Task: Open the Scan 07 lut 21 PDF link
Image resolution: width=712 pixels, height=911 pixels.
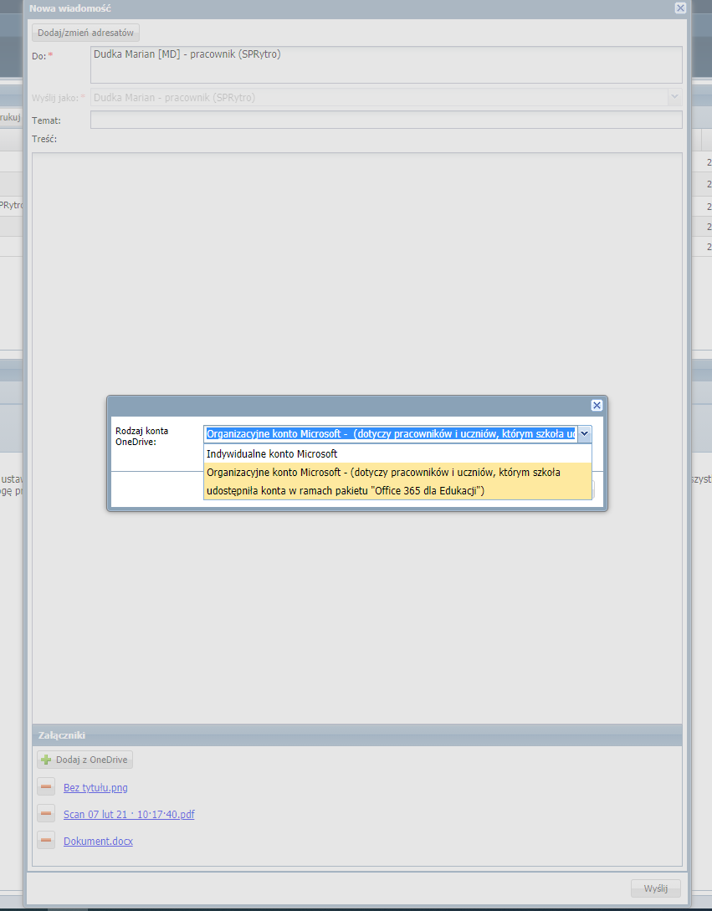Action: pyautogui.click(x=129, y=814)
